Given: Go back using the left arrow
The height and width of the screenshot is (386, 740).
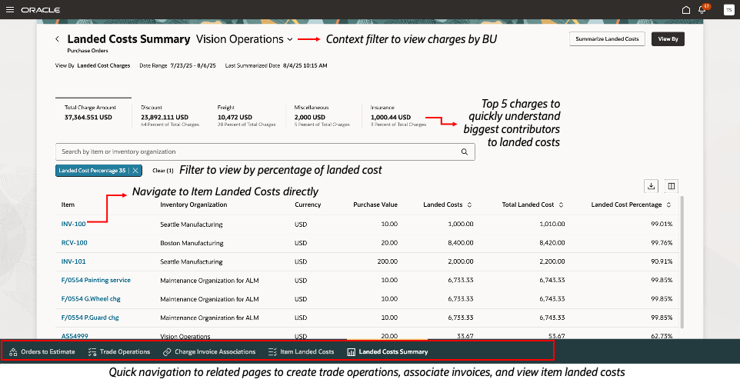Looking at the screenshot, I should (x=57, y=39).
